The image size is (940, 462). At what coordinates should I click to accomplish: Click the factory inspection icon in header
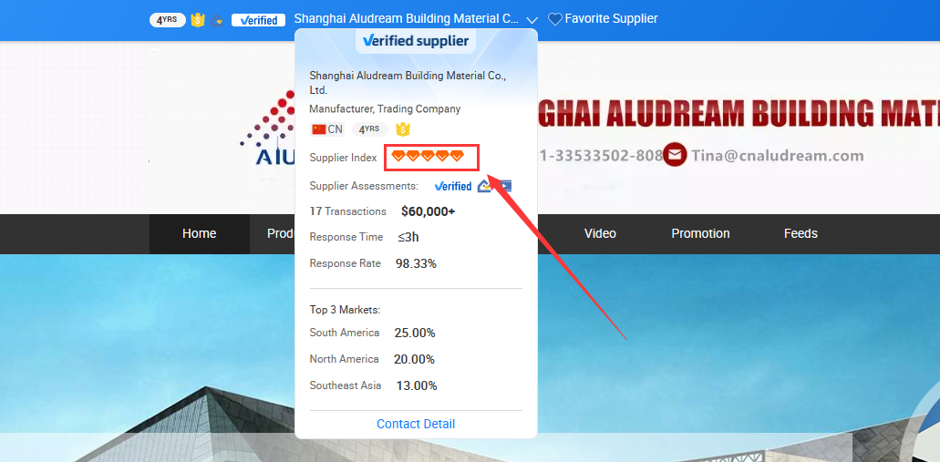217,20
